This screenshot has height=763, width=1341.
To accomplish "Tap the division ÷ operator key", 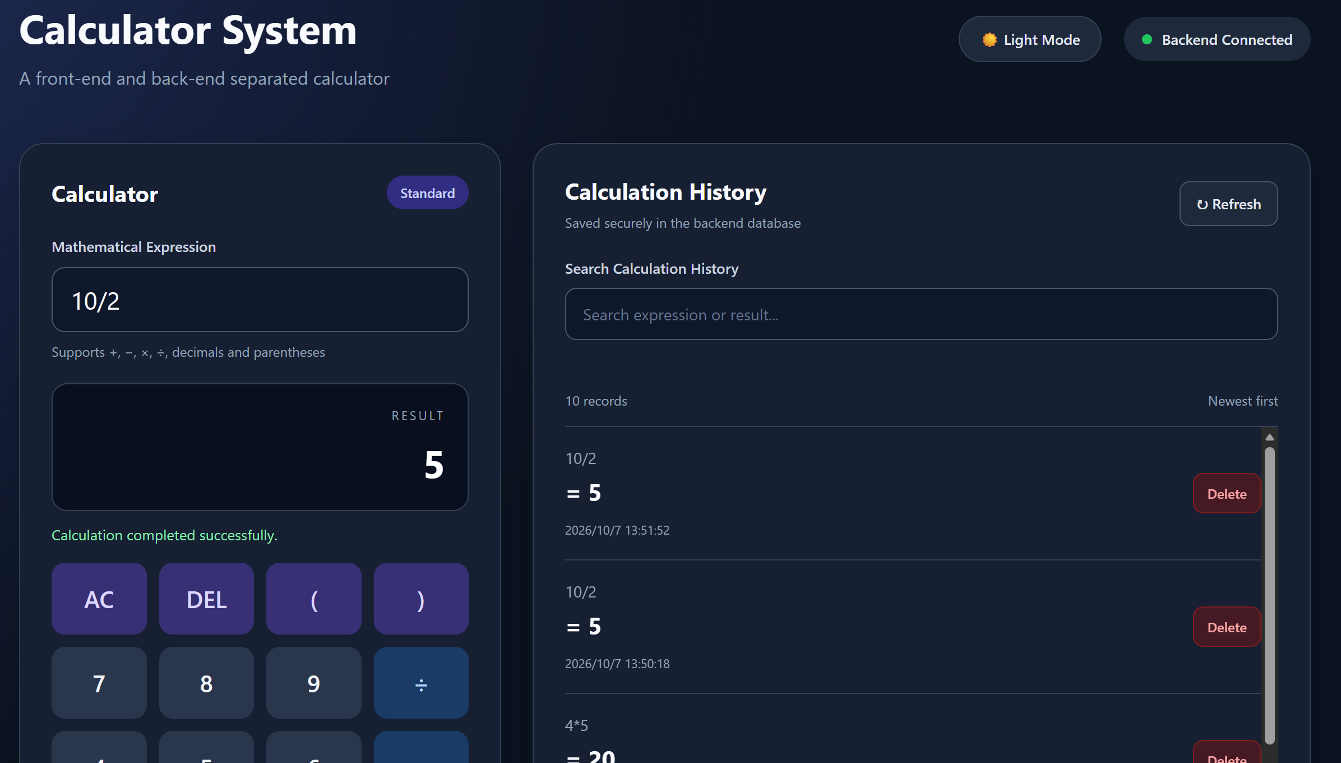I will pos(421,683).
